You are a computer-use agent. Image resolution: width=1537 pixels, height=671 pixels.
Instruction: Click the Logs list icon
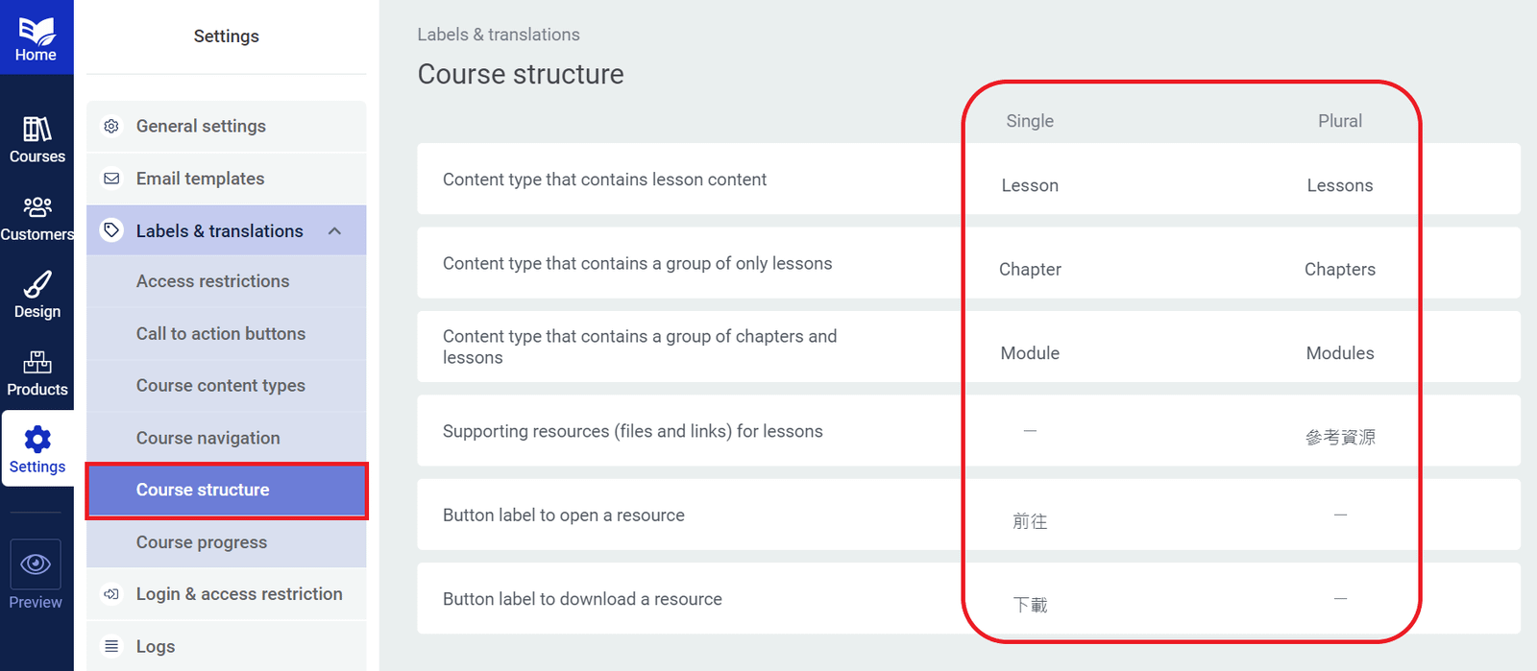(111, 646)
